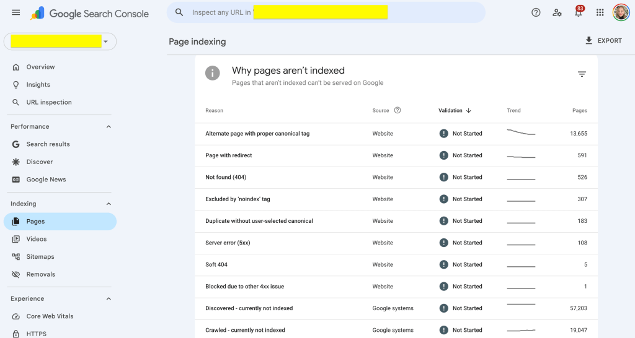
Task: Click the Inspect any URL search field
Action: click(x=326, y=12)
